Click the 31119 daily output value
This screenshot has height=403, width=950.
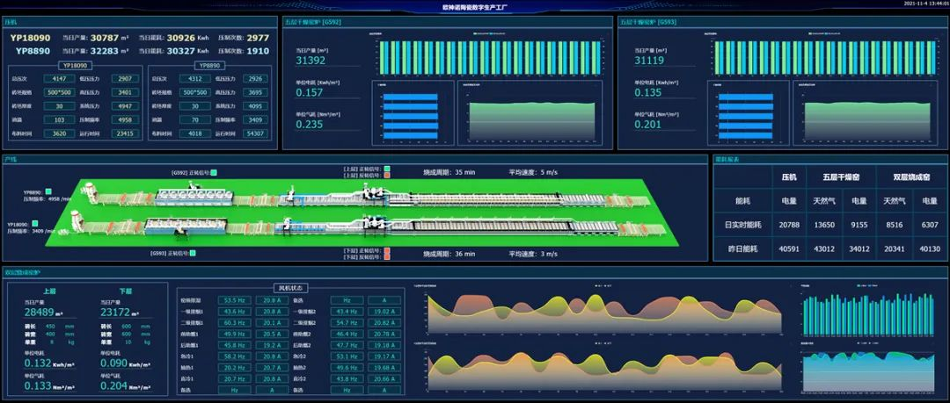pos(649,61)
